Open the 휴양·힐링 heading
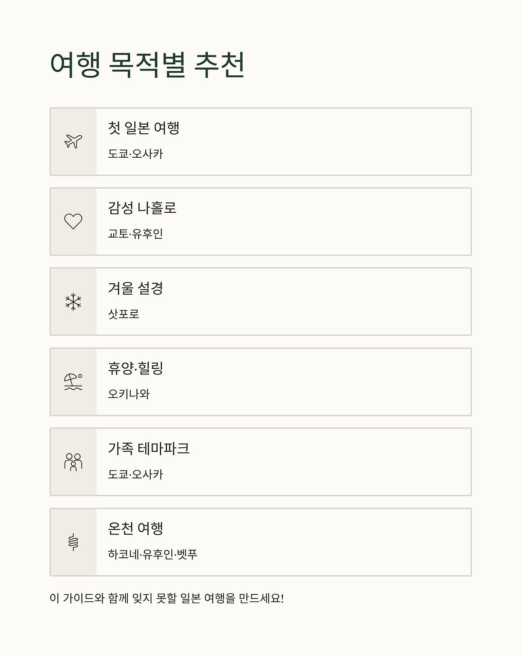Screen dimensions: 521x656 pos(135,368)
